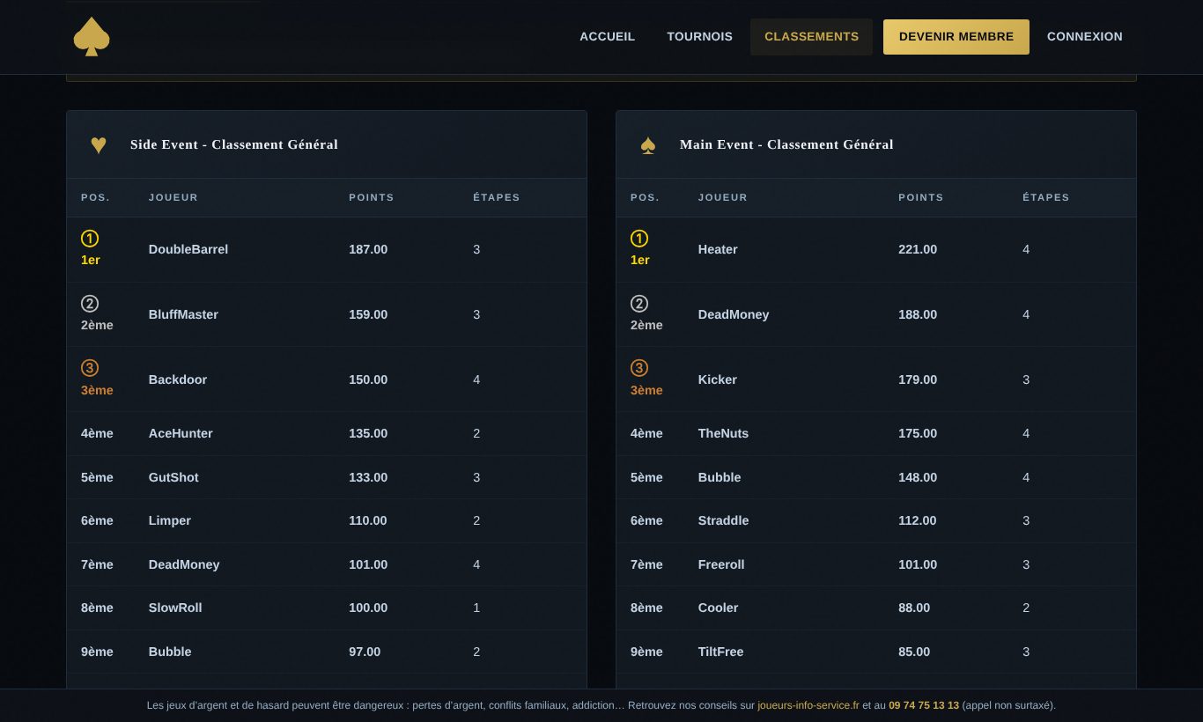1203x722 pixels.
Task: Click player name Kicker
Action: (718, 379)
